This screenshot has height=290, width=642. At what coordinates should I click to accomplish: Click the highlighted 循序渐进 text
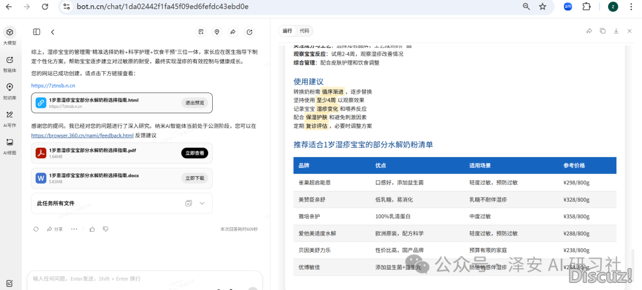coord(333,91)
